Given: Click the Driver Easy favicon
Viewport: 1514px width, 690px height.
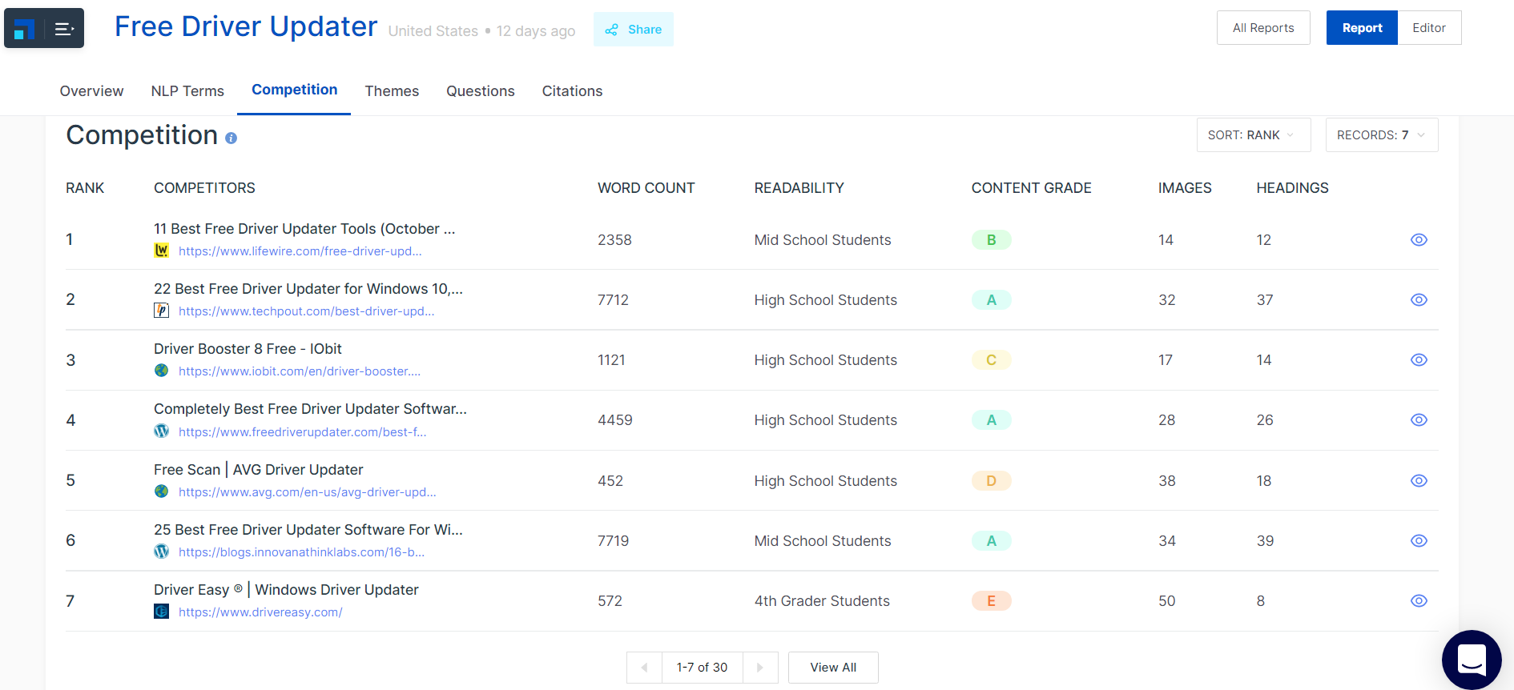Looking at the screenshot, I should 161,612.
